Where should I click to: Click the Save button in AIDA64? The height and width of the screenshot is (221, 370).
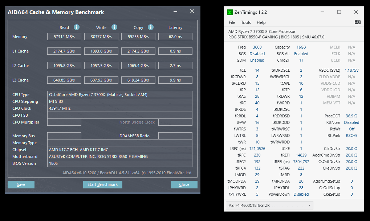pyautogui.click(x=21, y=184)
